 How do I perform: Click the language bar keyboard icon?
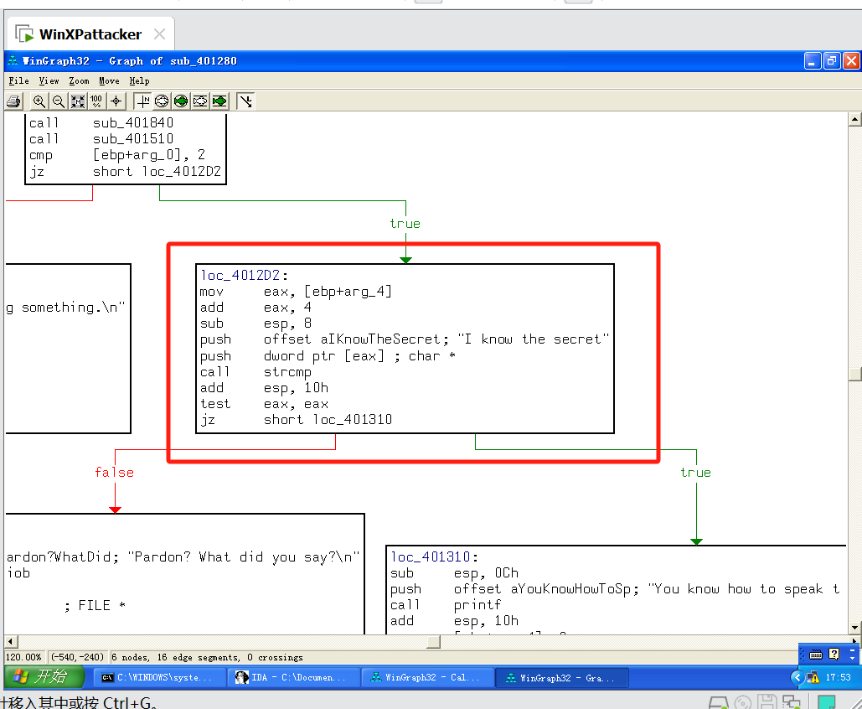coord(816,654)
